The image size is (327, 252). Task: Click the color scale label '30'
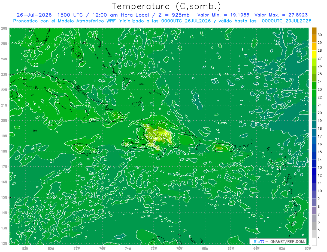click(x=320, y=35)
